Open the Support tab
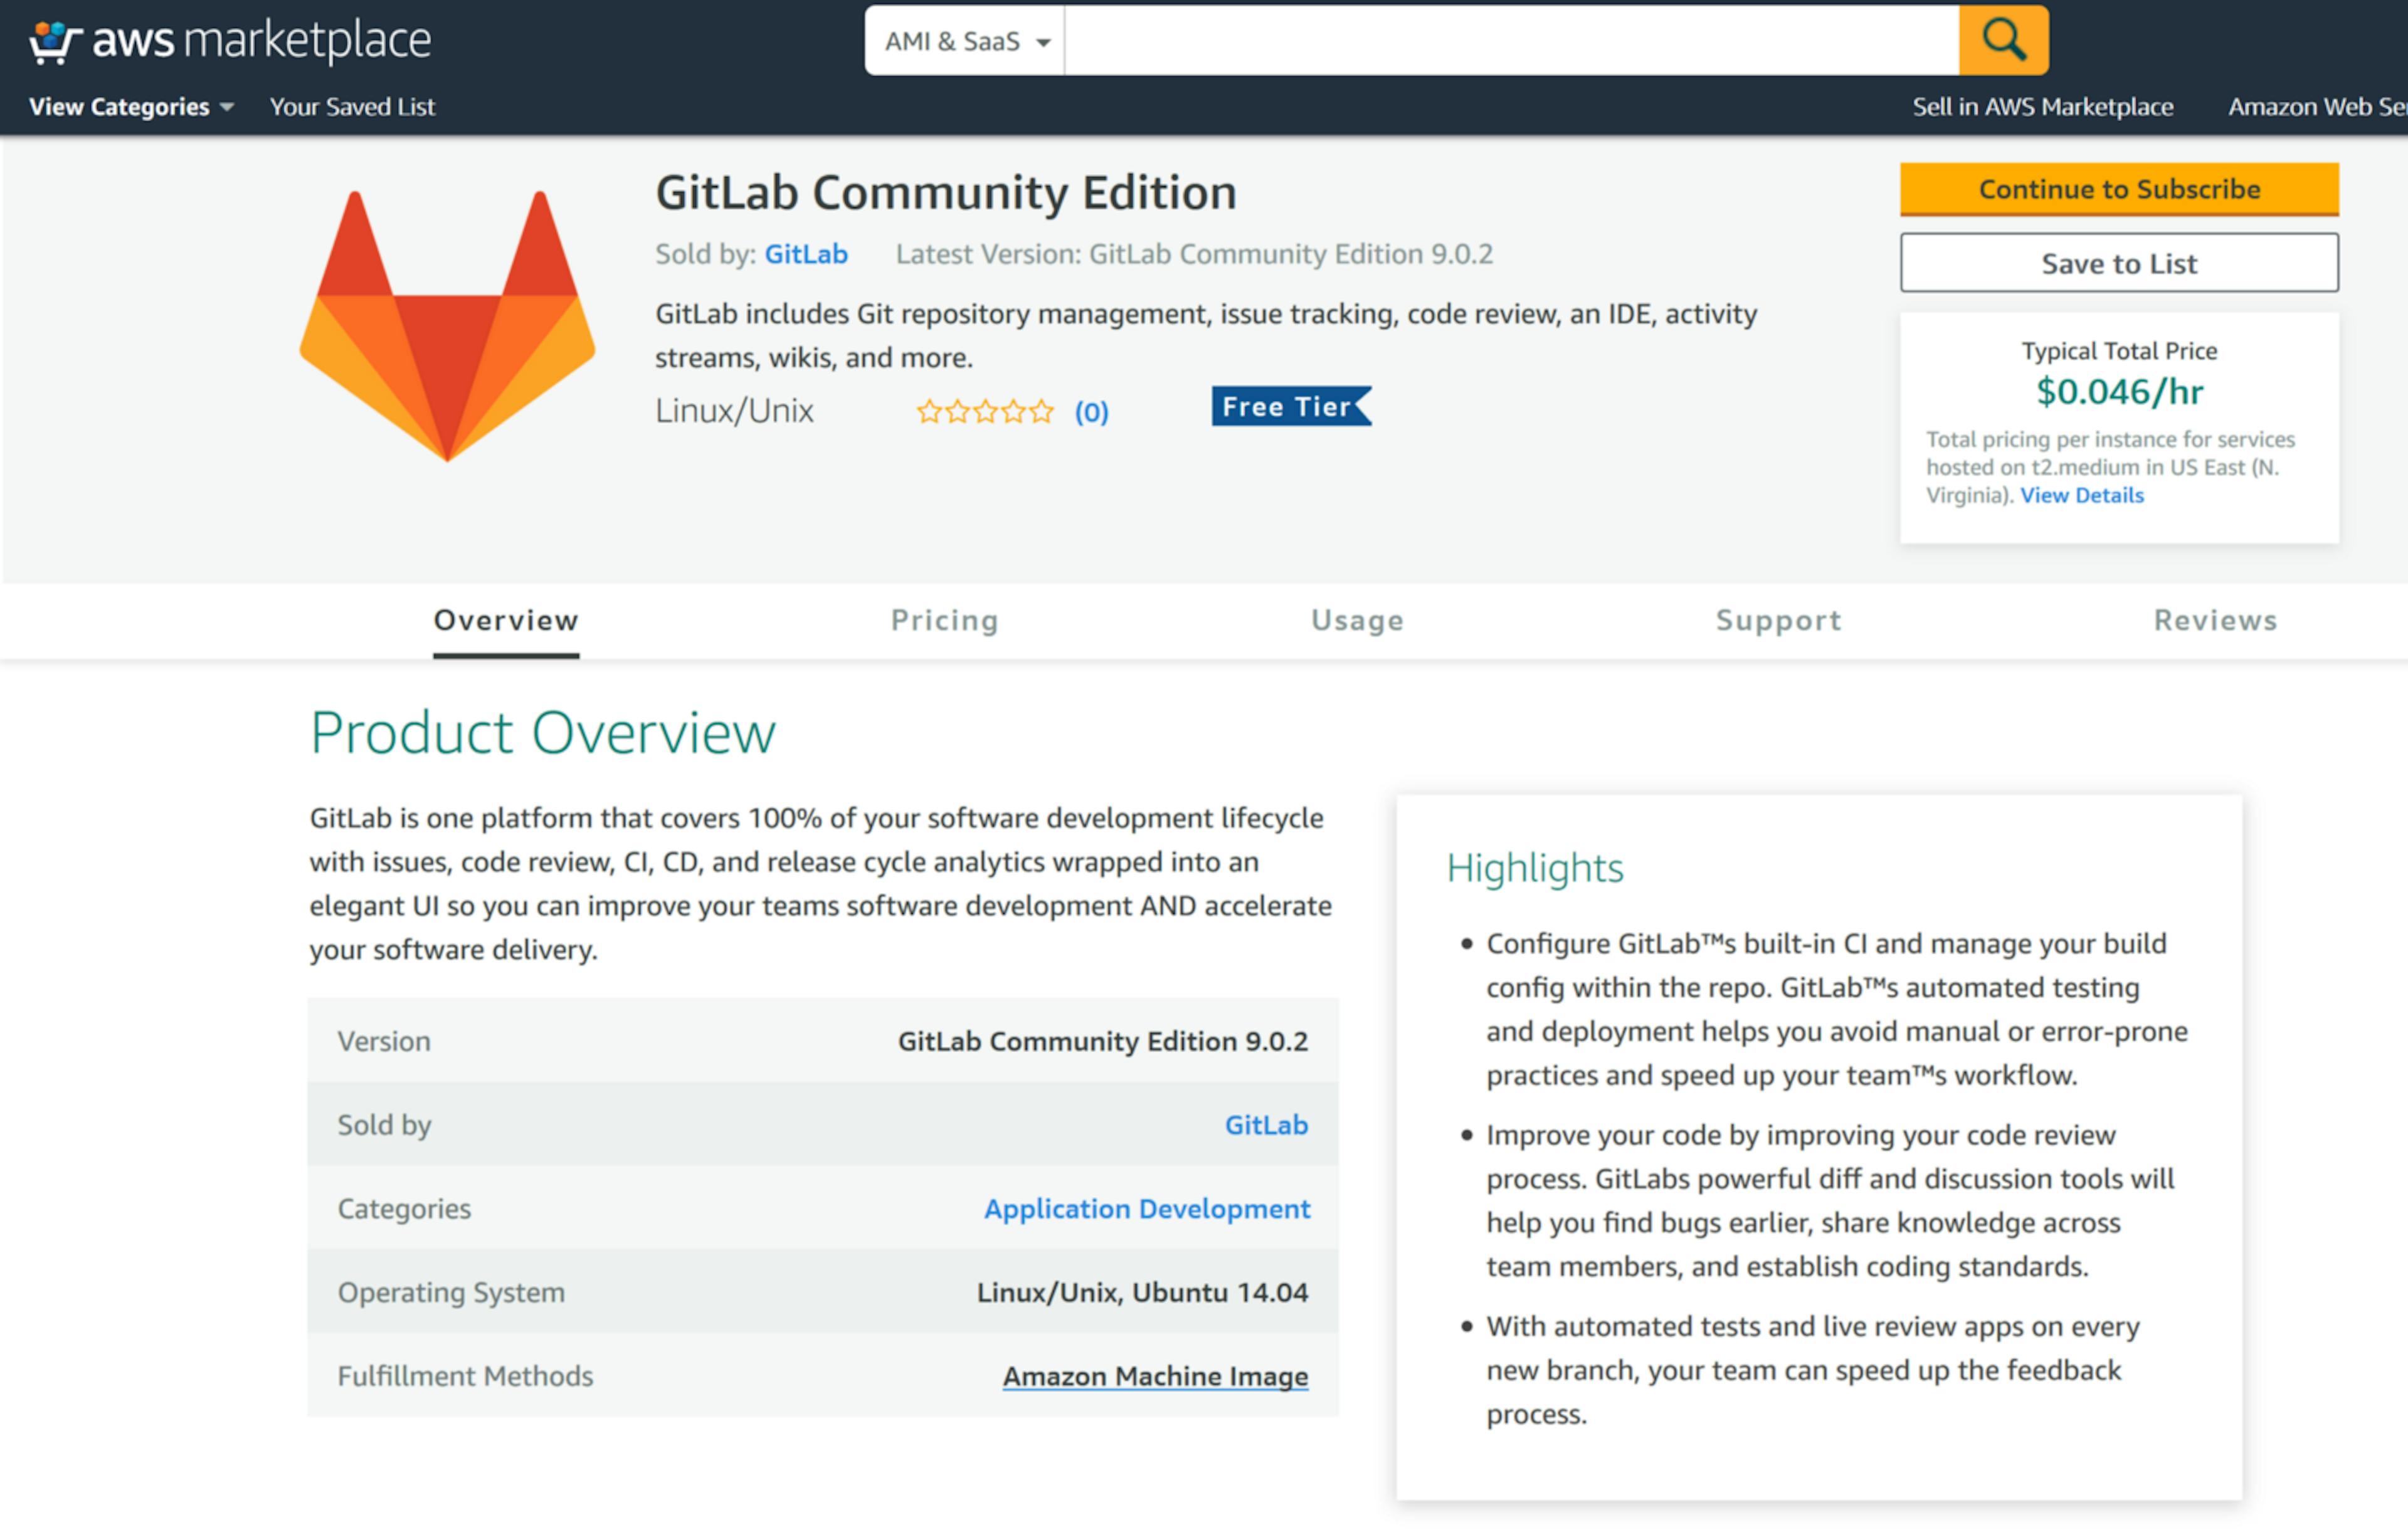 point(1779,620)
